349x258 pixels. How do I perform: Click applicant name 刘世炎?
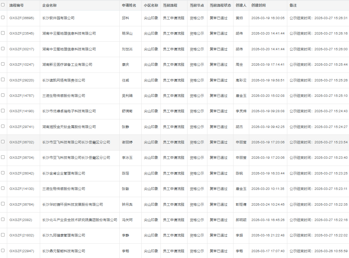pyautogui.click(x=127, y=49)
